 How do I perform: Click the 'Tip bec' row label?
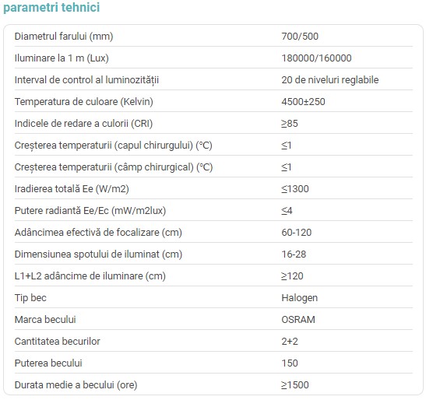[x=30, y=298]
